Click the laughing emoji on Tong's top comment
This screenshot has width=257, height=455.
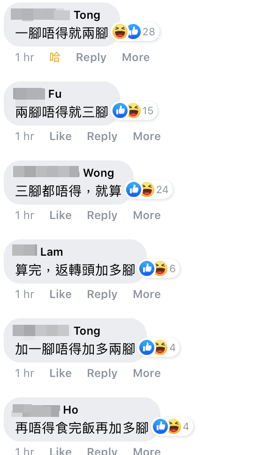(120, 31)
